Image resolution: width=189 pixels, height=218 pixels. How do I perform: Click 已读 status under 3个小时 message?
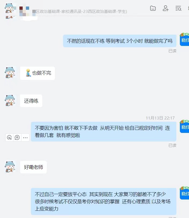(172, 51)
